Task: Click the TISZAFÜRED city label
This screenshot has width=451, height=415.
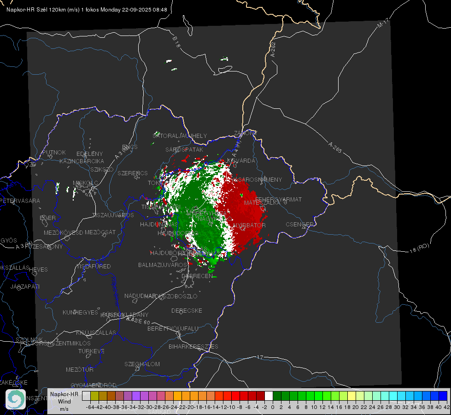Action: pos(94,267)
